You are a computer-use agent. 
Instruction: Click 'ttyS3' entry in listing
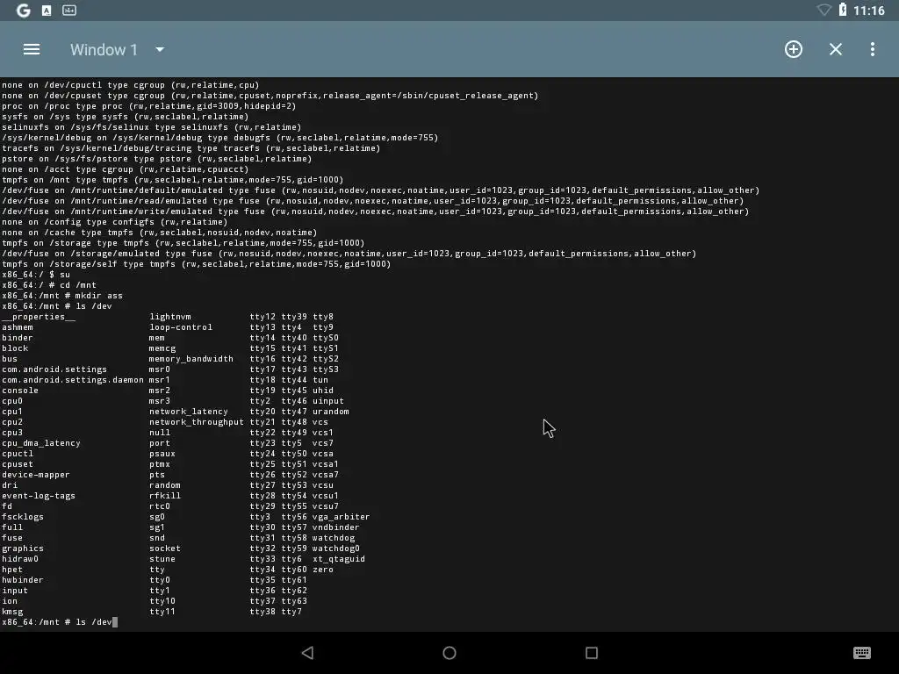pos(326,369)
